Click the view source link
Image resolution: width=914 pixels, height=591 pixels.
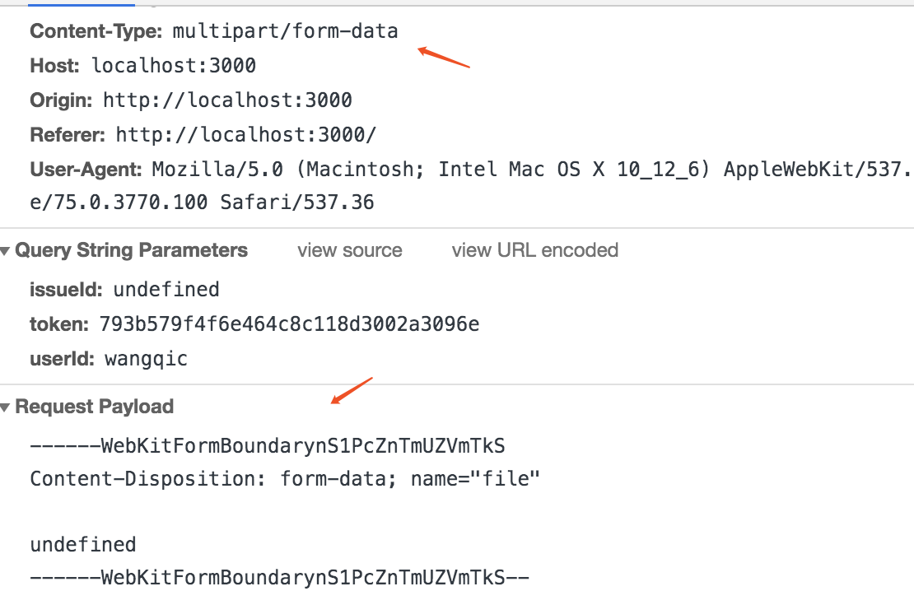(350, 250)
